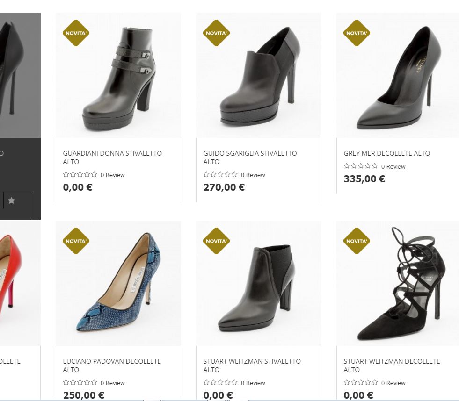Click NOVITA' badge on Grey Mer pump
459x401 pixels.
point(357,33)
